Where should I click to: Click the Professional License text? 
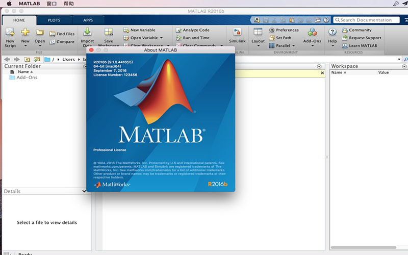click(x=110, y=150)
